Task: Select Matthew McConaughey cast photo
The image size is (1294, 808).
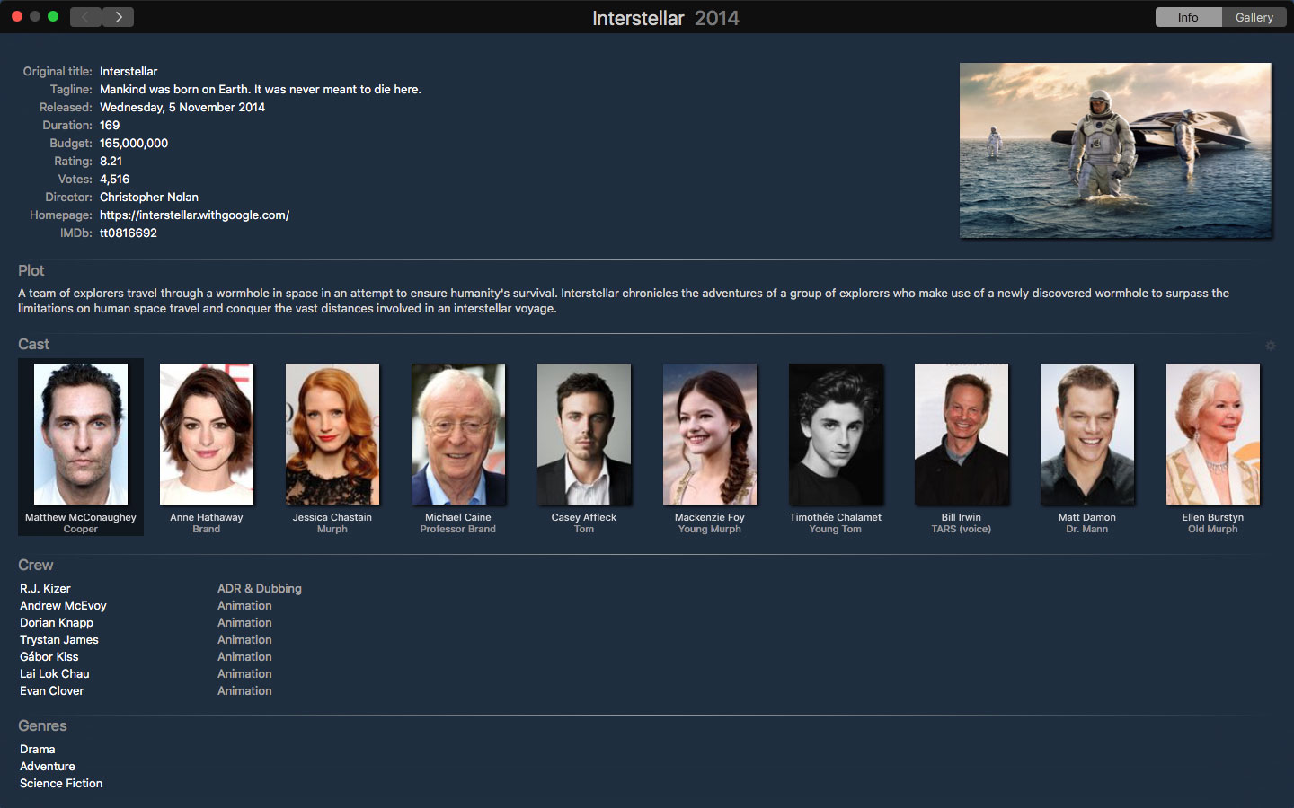Action: (x=81, y=434)
